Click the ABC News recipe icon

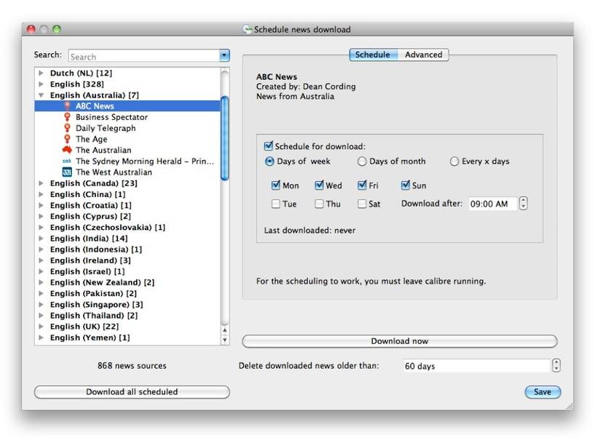pyautogui.click(x=68, y=106)
